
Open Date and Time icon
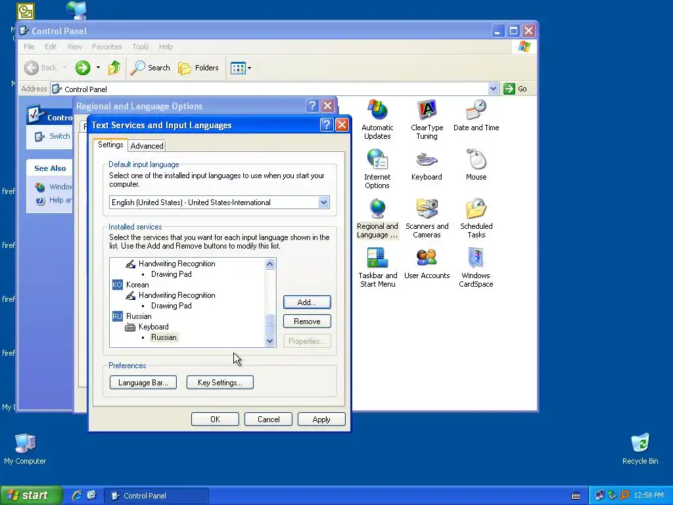(x=476, y=116)
